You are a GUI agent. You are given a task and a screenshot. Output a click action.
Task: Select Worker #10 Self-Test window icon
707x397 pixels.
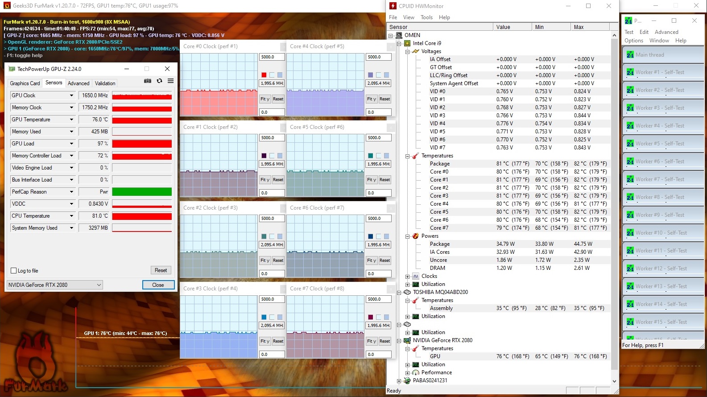(630, 233)
